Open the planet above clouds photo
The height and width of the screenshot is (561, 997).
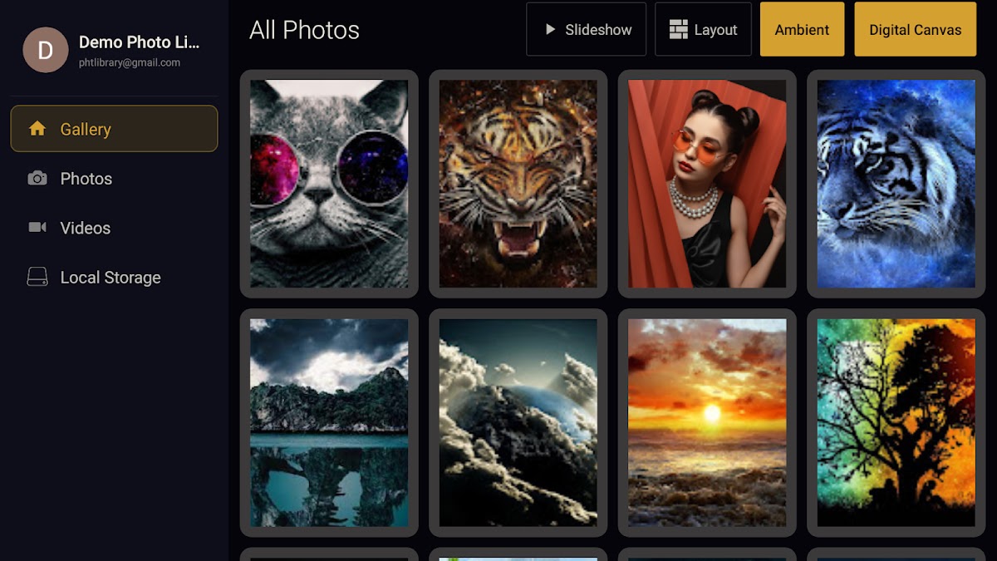(518, 422)
